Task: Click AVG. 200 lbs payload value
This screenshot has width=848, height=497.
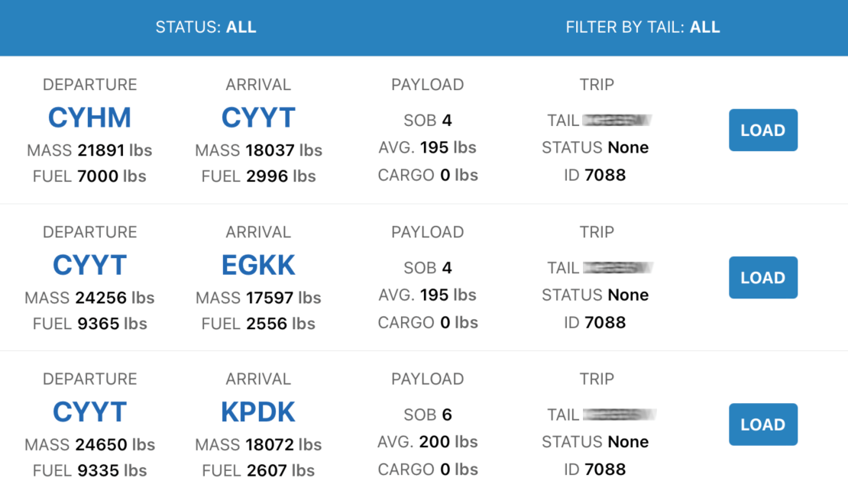Action: pos(428,442)
